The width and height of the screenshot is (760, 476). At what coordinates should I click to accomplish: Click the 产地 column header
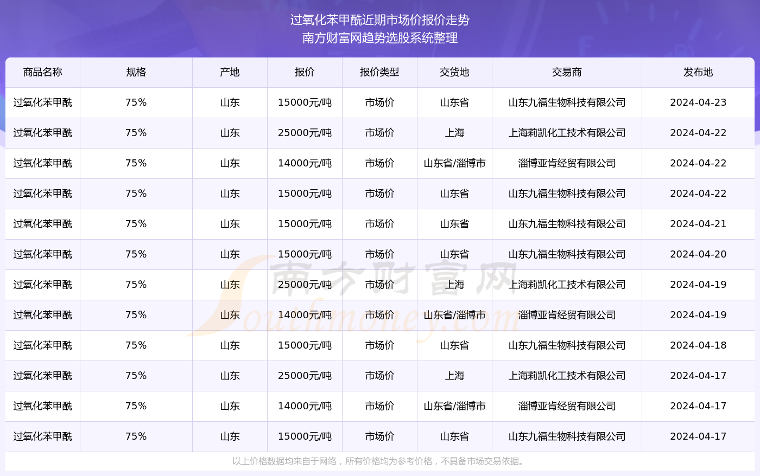230,72
